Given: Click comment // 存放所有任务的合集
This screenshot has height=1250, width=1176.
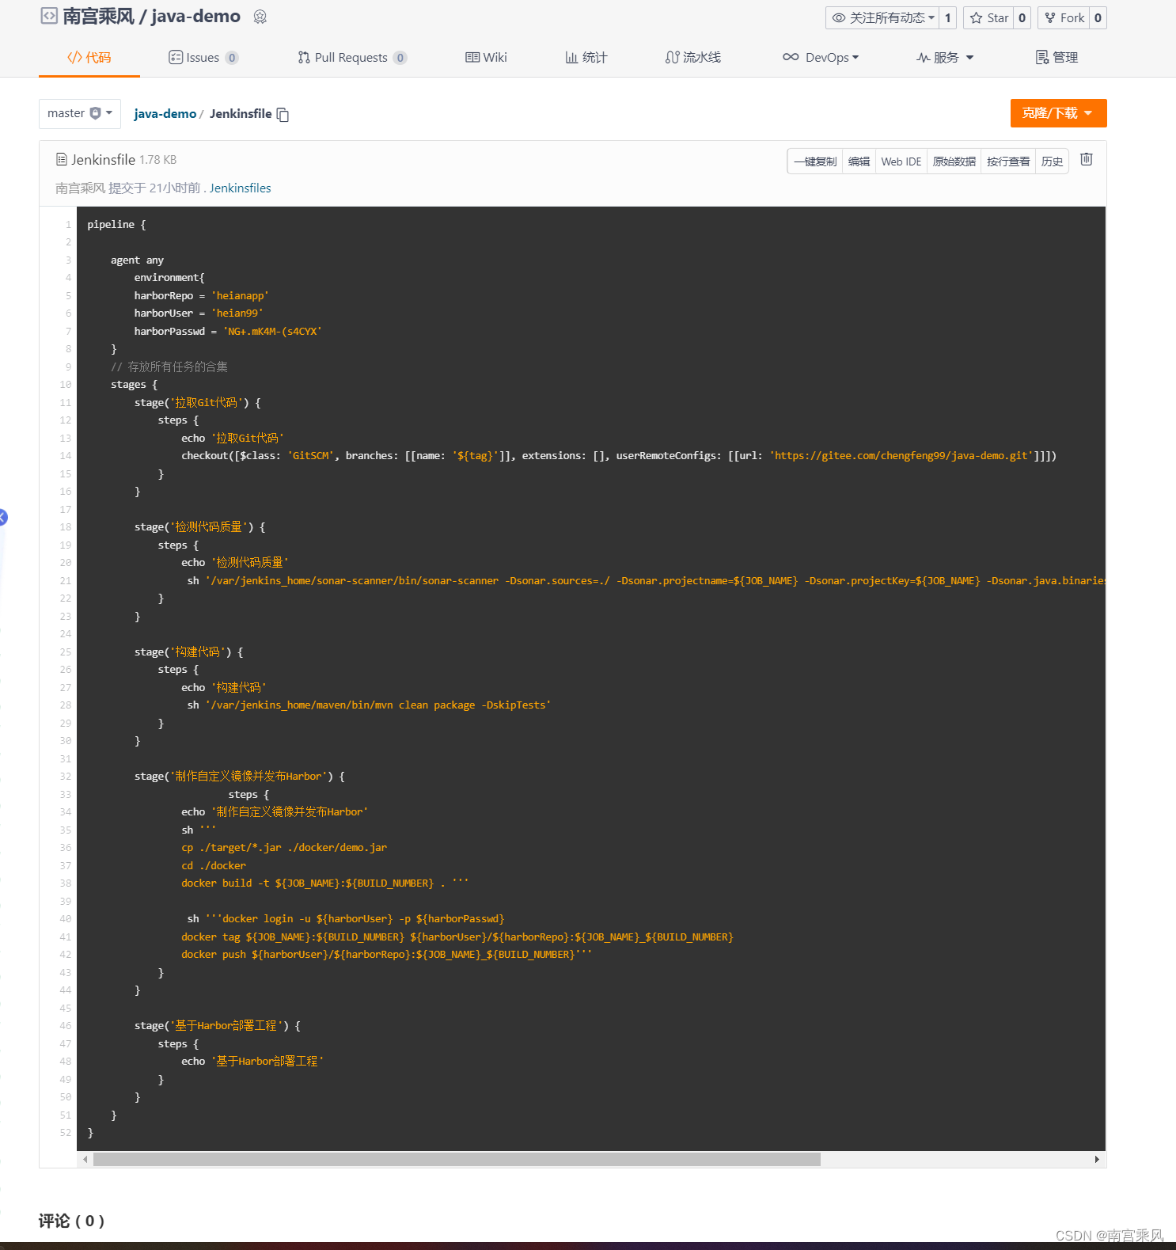Looking at the screenshot, I should point(169,367).
